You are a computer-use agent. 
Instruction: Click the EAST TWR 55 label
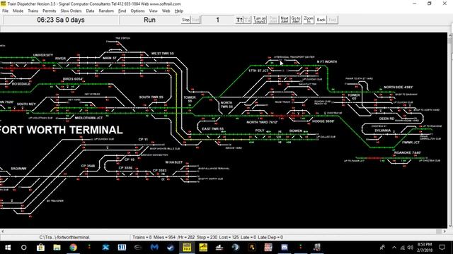(212, 128)
